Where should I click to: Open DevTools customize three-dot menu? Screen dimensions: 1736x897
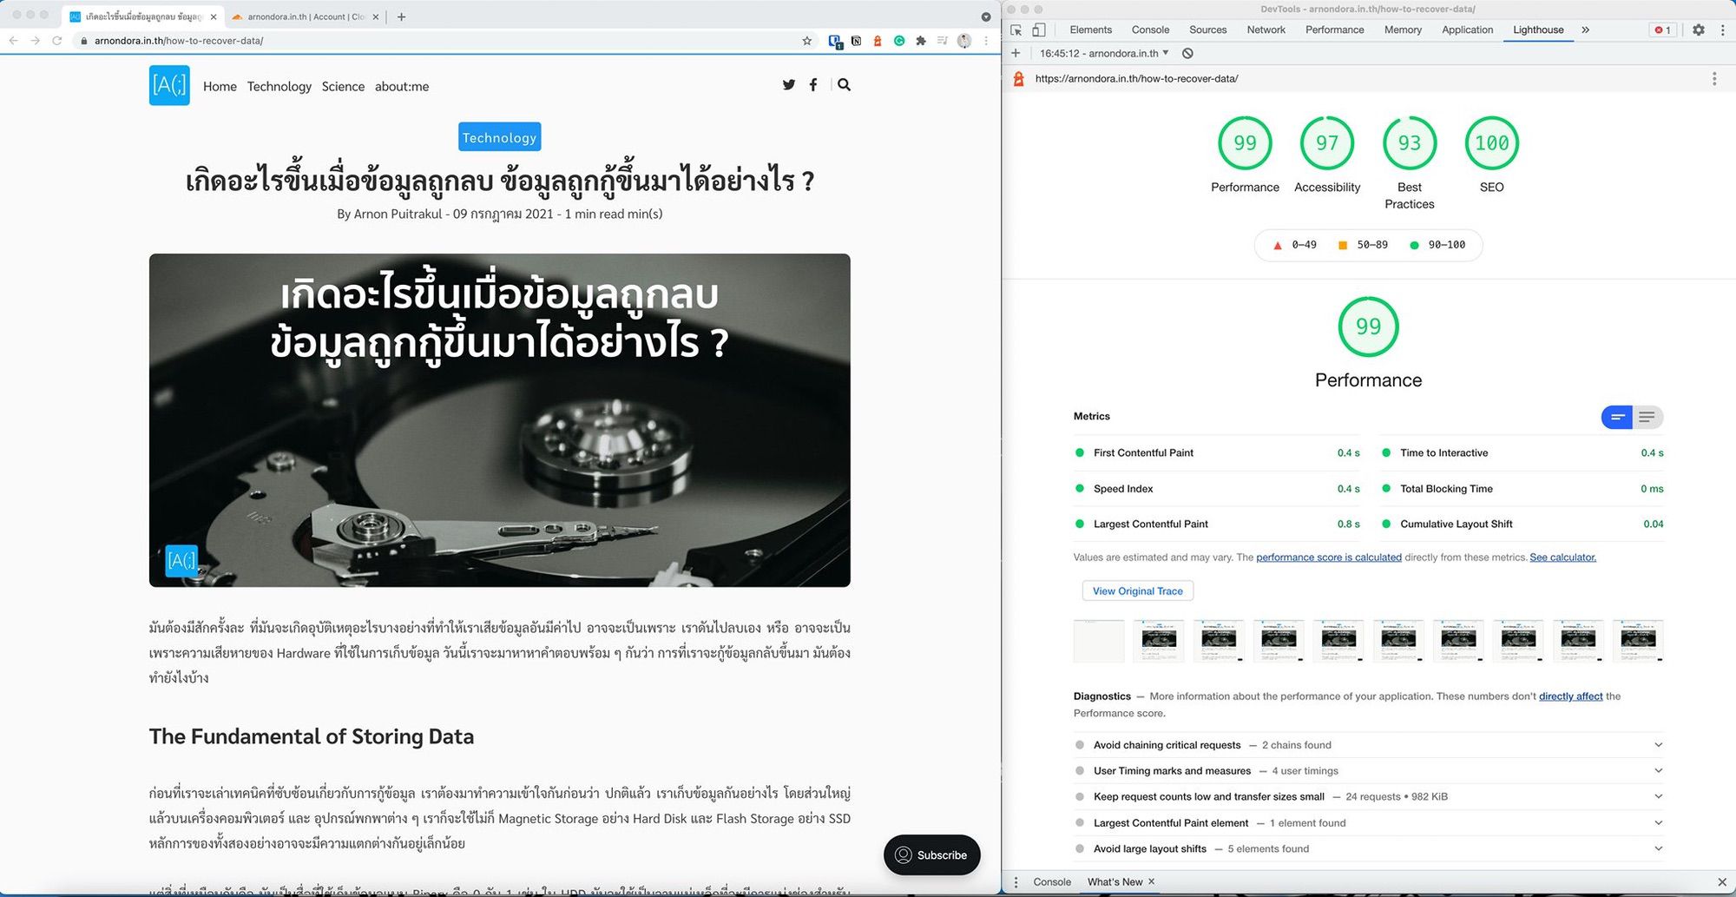point(1723,30)
